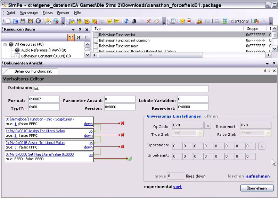Open the True Ziel dropdown
Screen dimensions: 278x198
click(x=200, y=133)
